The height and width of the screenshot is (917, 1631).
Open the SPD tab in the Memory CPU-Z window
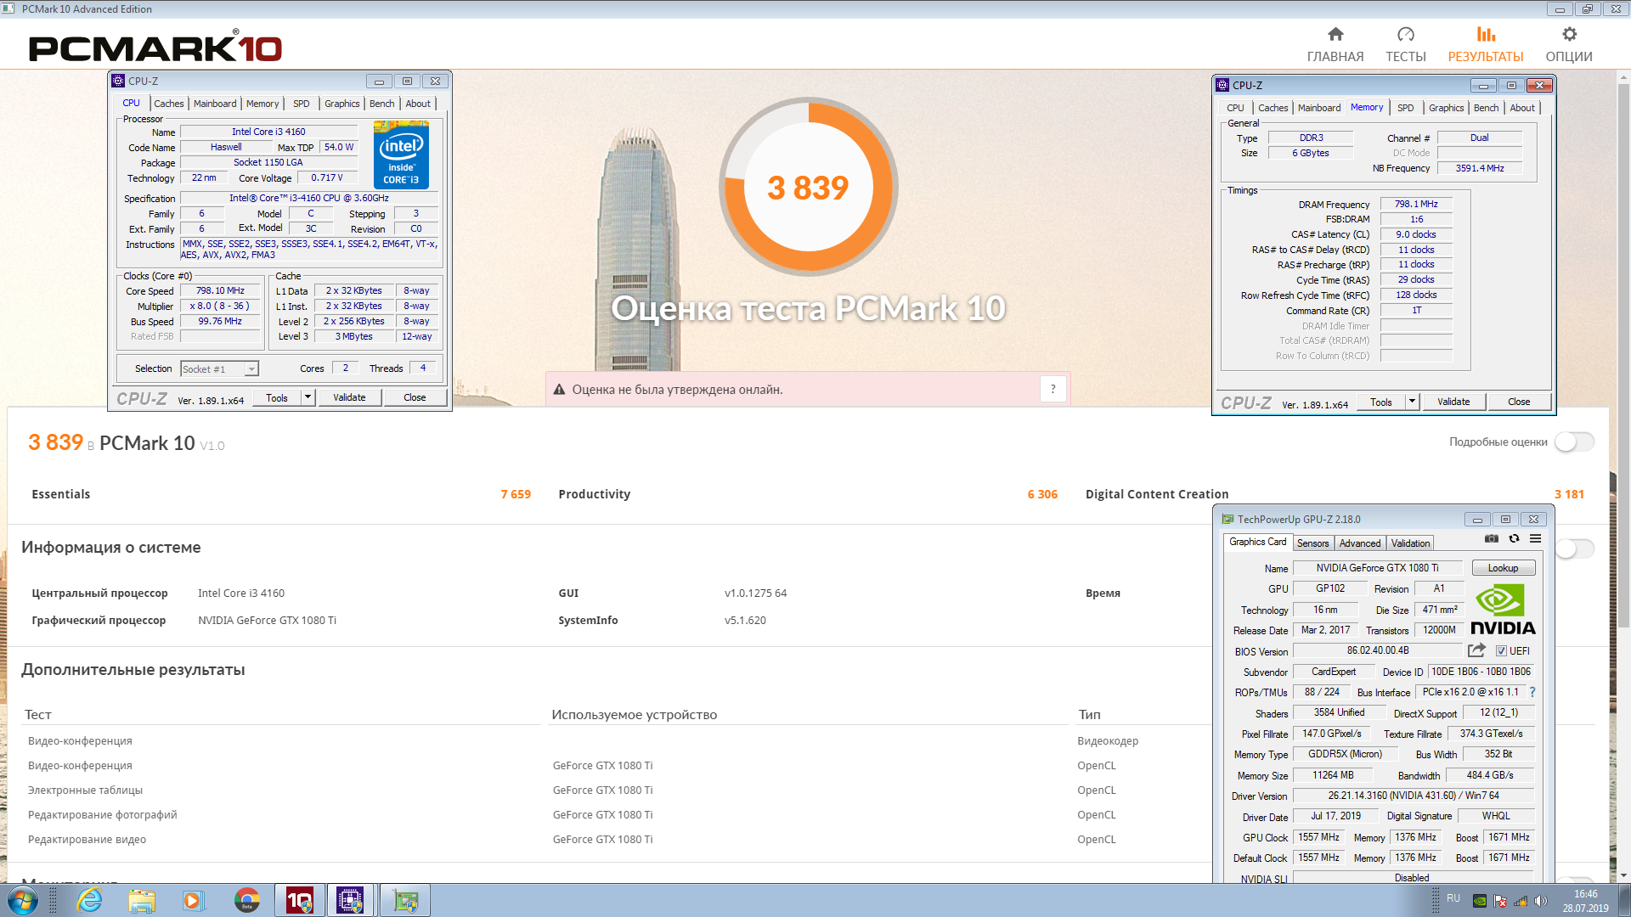click(1405, 108)
